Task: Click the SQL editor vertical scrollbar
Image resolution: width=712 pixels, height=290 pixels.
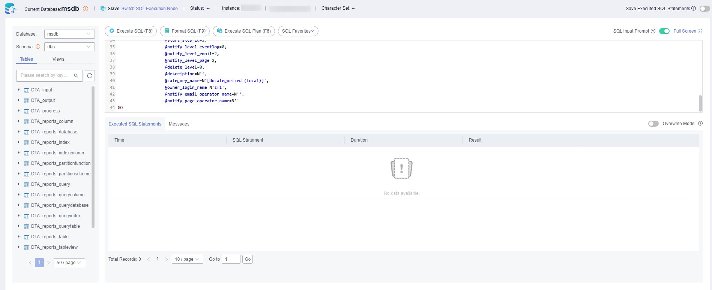Action: pyautogui.click(x=700, y=103)
